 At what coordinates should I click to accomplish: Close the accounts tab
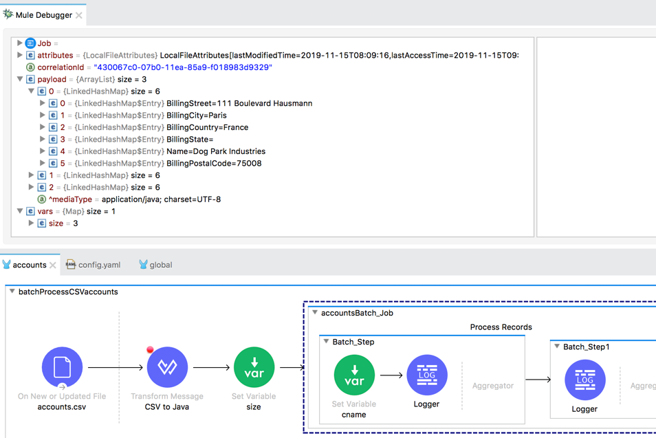click(52, 265)
